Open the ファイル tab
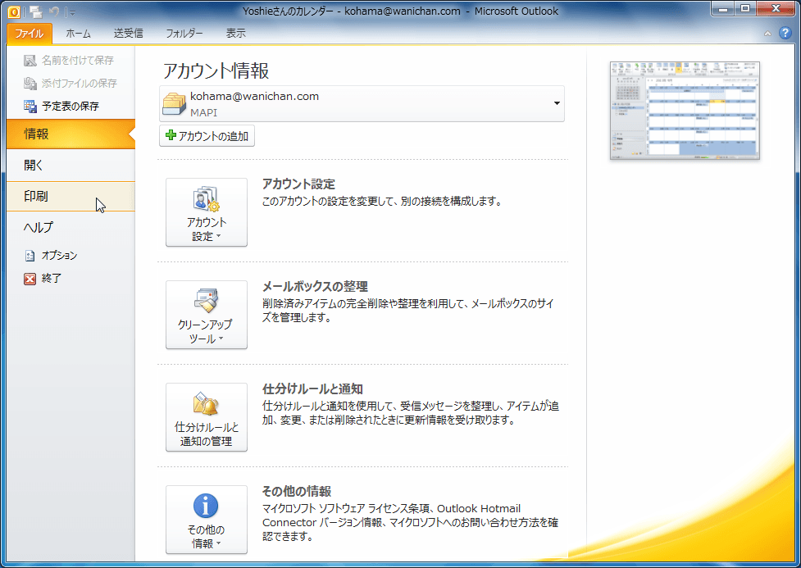 [x=30, y=34]
